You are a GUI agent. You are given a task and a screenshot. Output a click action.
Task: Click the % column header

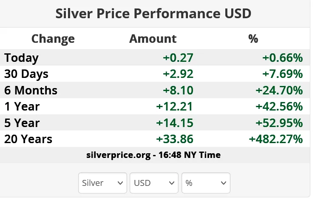coord(253,39)
